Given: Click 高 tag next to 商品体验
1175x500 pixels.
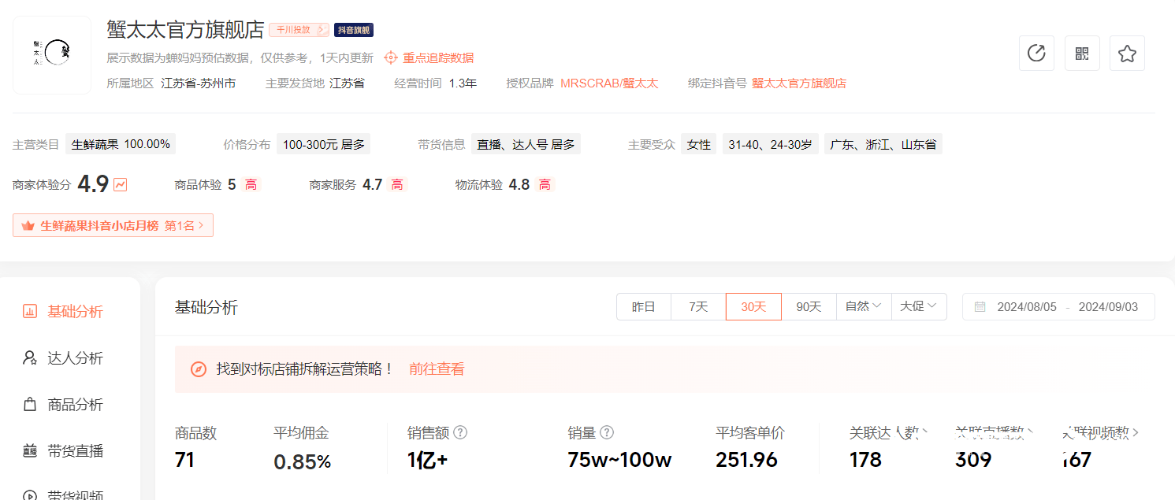Looking at the screenshot, I should (x=251, y=185).
